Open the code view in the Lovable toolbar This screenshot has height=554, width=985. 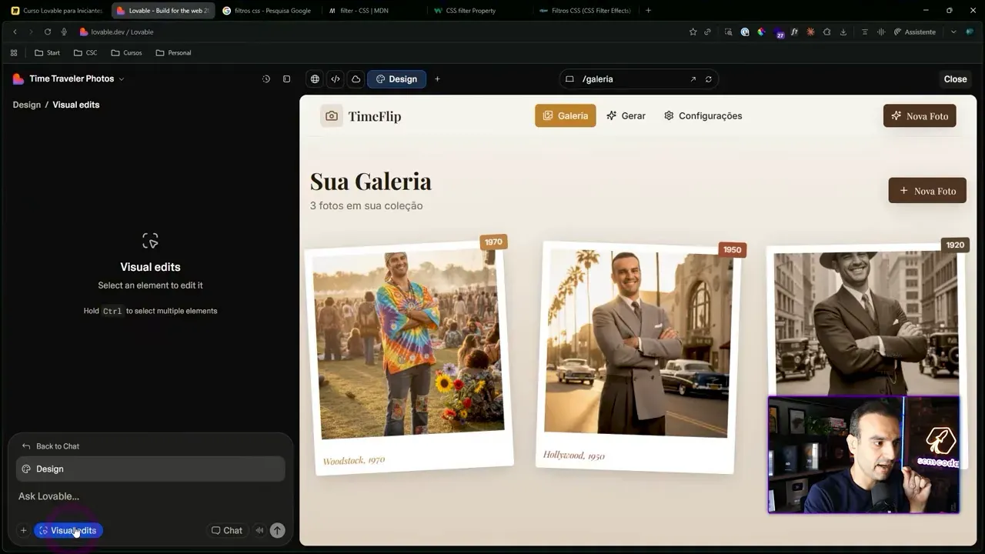click(335, 78)
